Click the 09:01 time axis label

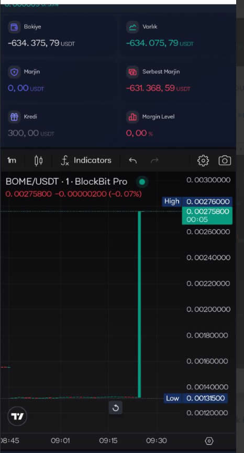coord(61,441)
